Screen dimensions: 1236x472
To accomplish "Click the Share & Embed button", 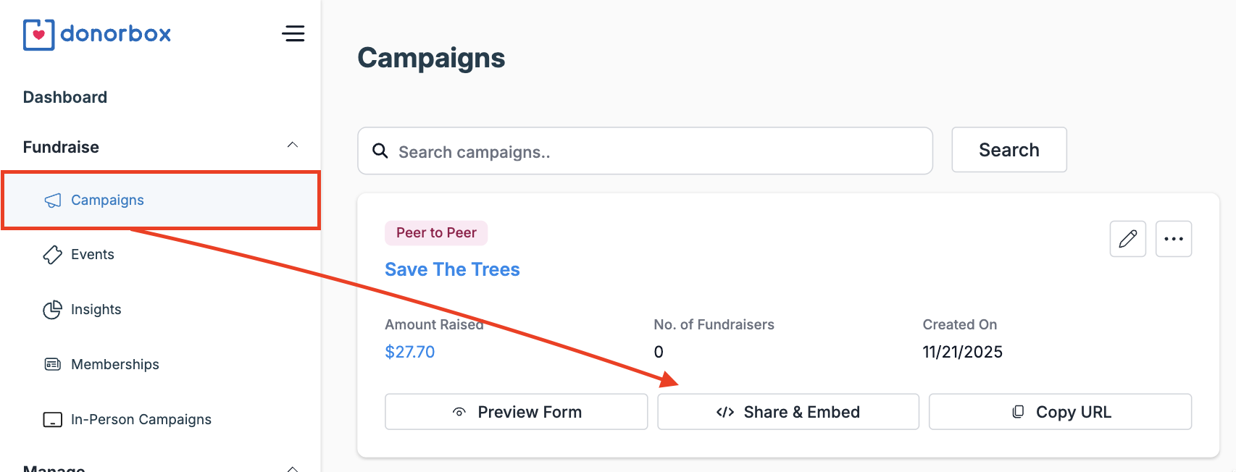I will [788, 411].
